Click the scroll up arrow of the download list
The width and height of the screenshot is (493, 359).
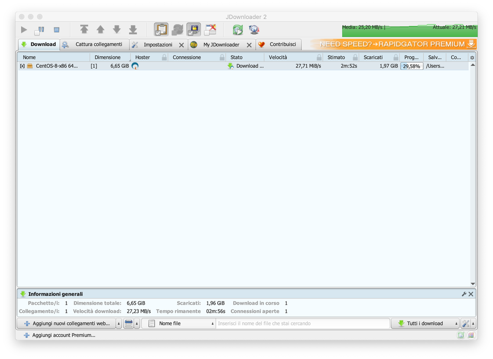(473, 65)
